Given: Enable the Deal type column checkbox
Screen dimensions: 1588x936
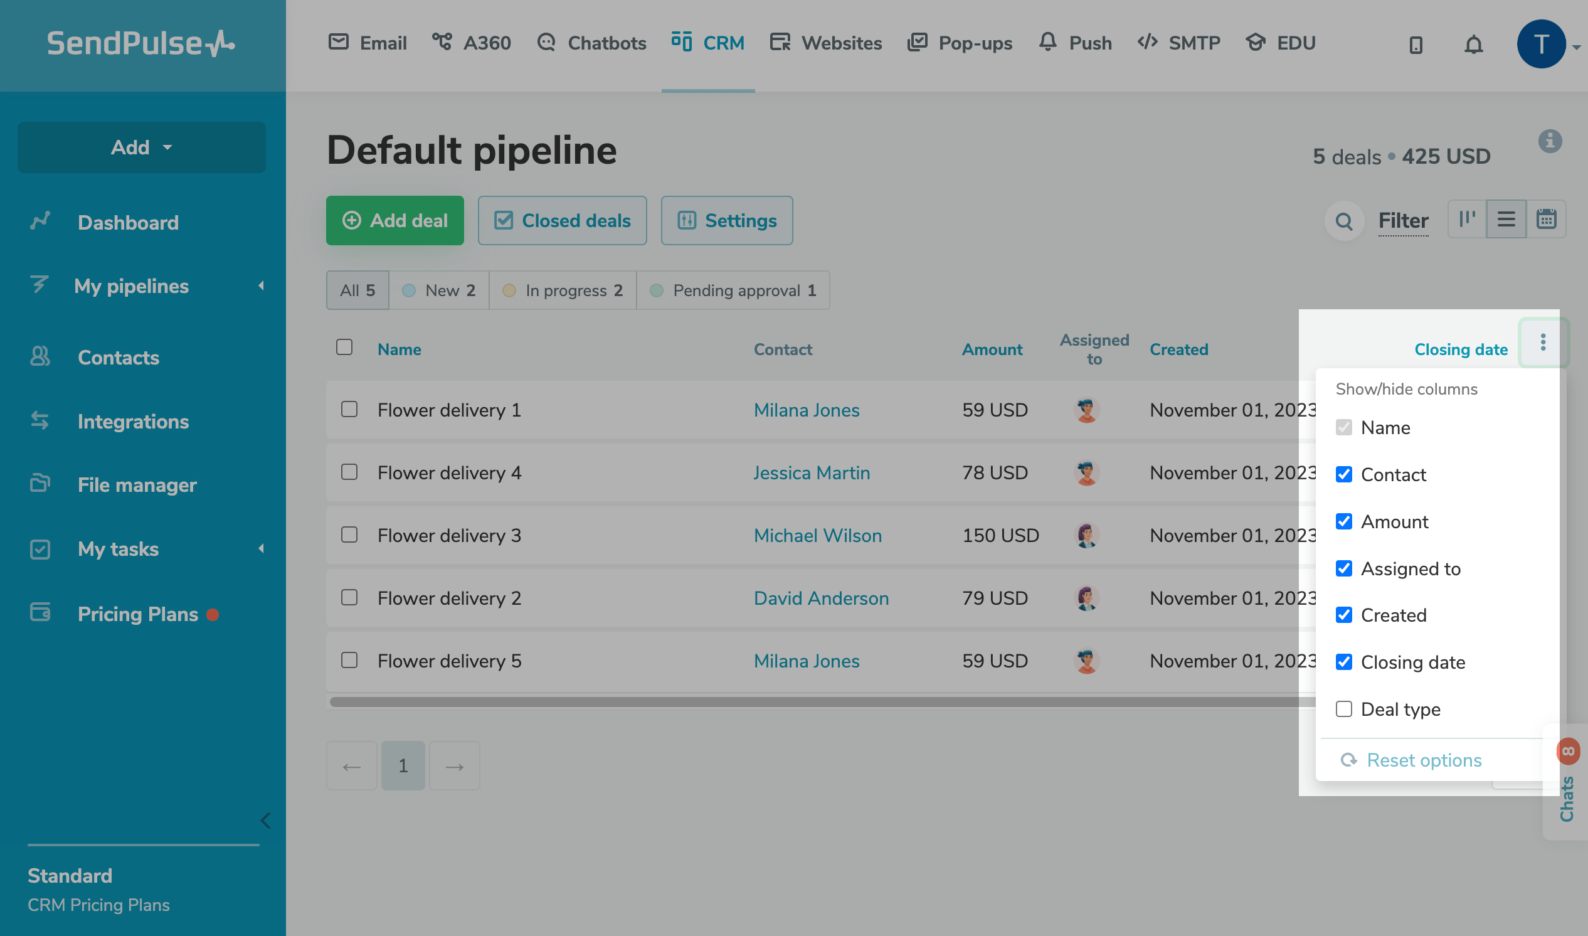Looking at the screenshot, I should (x=1343, y=709).
